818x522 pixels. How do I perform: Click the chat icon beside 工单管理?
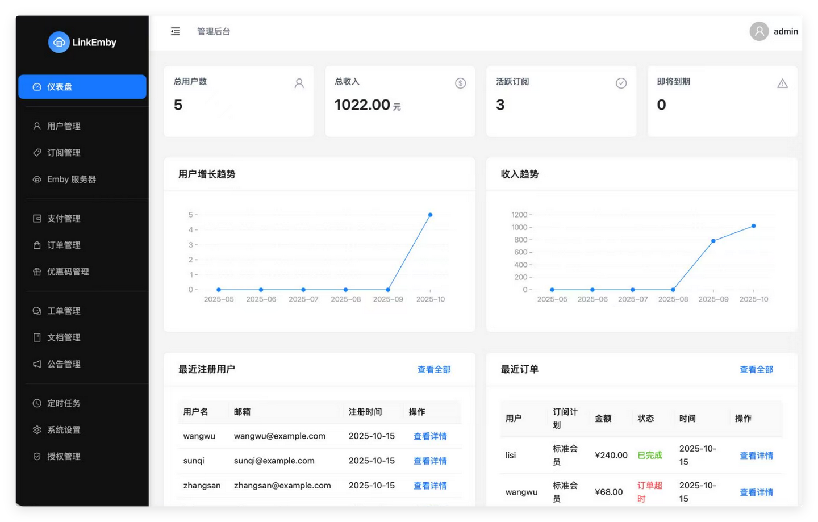pyautogui.click(x=37, y=311)
